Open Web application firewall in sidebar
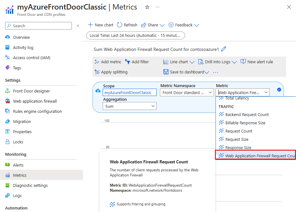 [35, 101]
